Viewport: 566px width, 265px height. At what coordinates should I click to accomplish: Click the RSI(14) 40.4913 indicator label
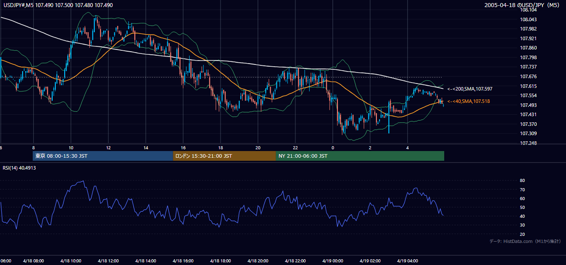19,168
